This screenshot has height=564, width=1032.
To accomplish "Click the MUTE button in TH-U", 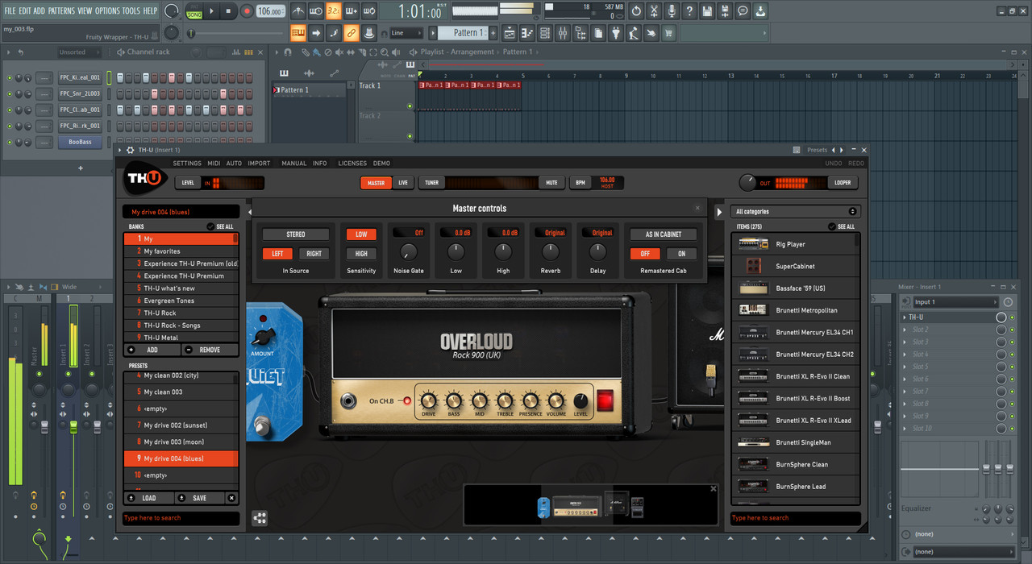I will (x=551, y=183).
